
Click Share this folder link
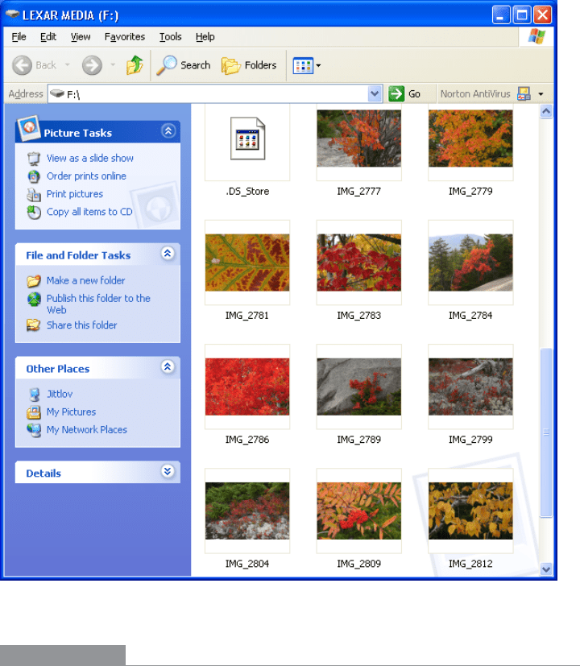[x=81, y=325]
